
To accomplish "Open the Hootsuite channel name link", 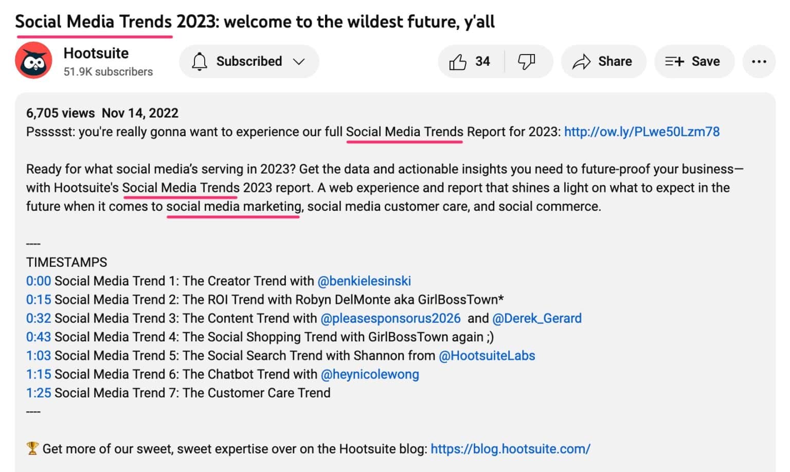I will [x=96, y=53].
